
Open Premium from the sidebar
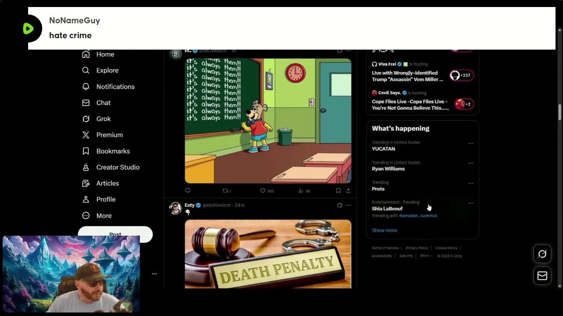pyautogui.click(x=102, y=135)
